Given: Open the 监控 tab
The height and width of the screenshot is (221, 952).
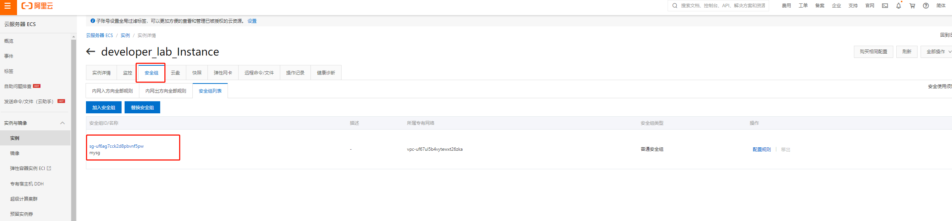Looking at the screenshot, I should (x=128, y=73).
